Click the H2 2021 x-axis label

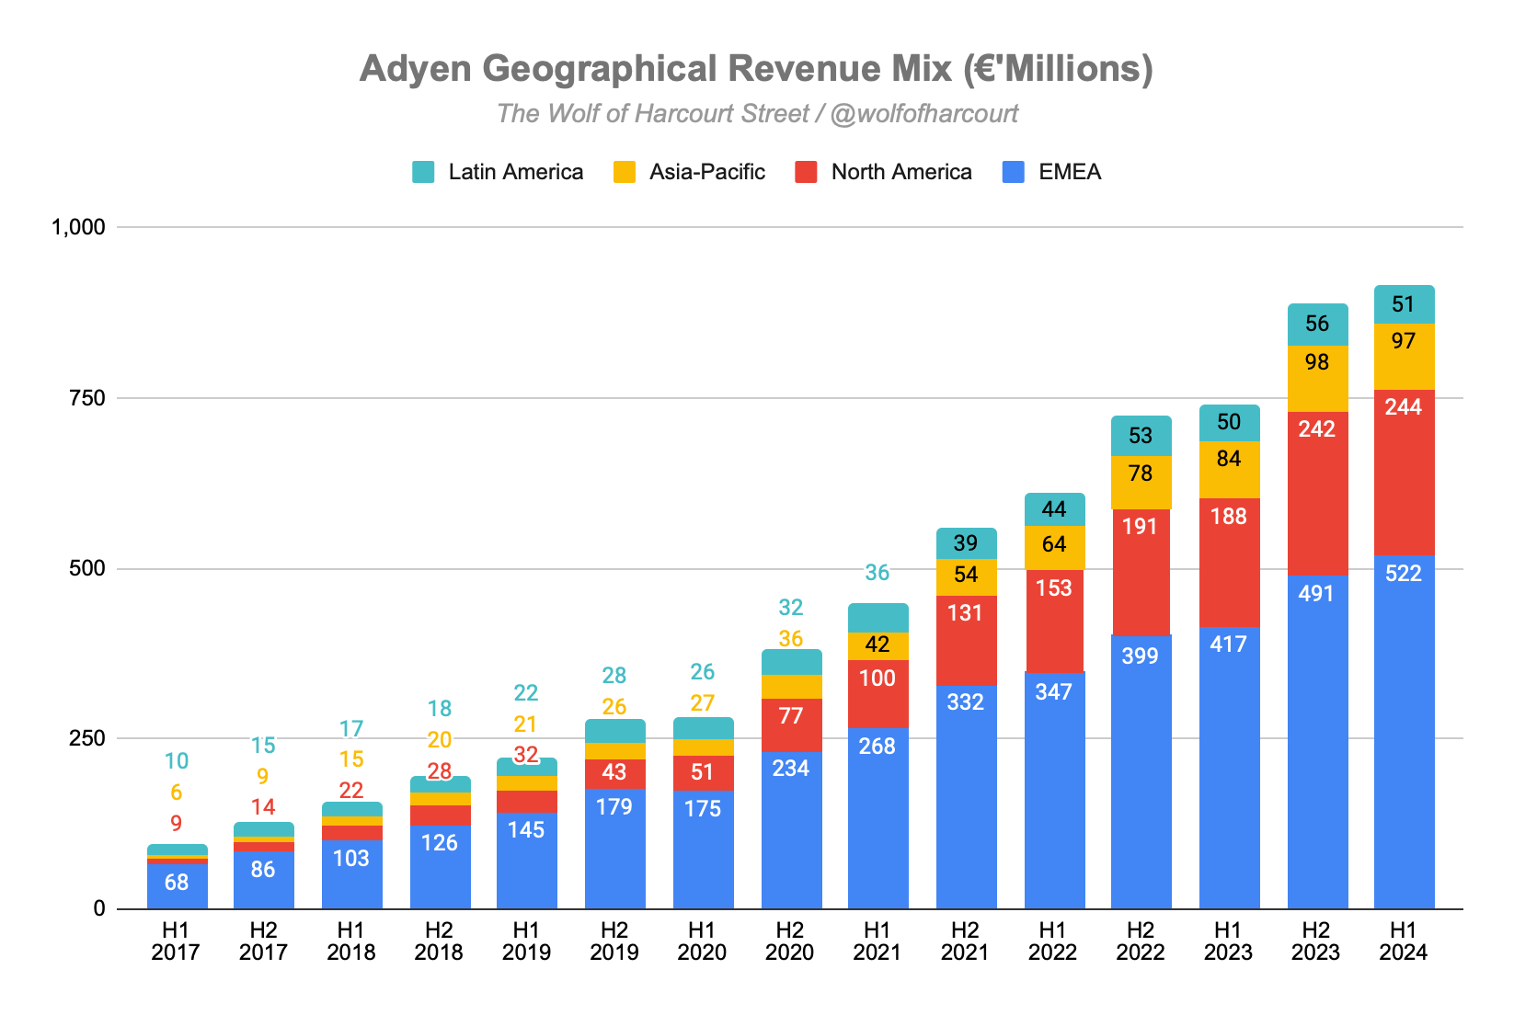965,941
